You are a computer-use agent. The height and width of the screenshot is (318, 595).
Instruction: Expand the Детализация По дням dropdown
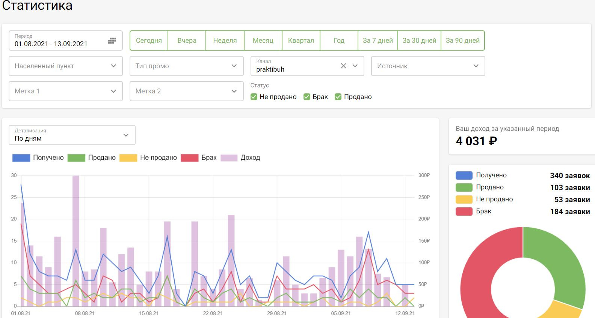[72, 135]
